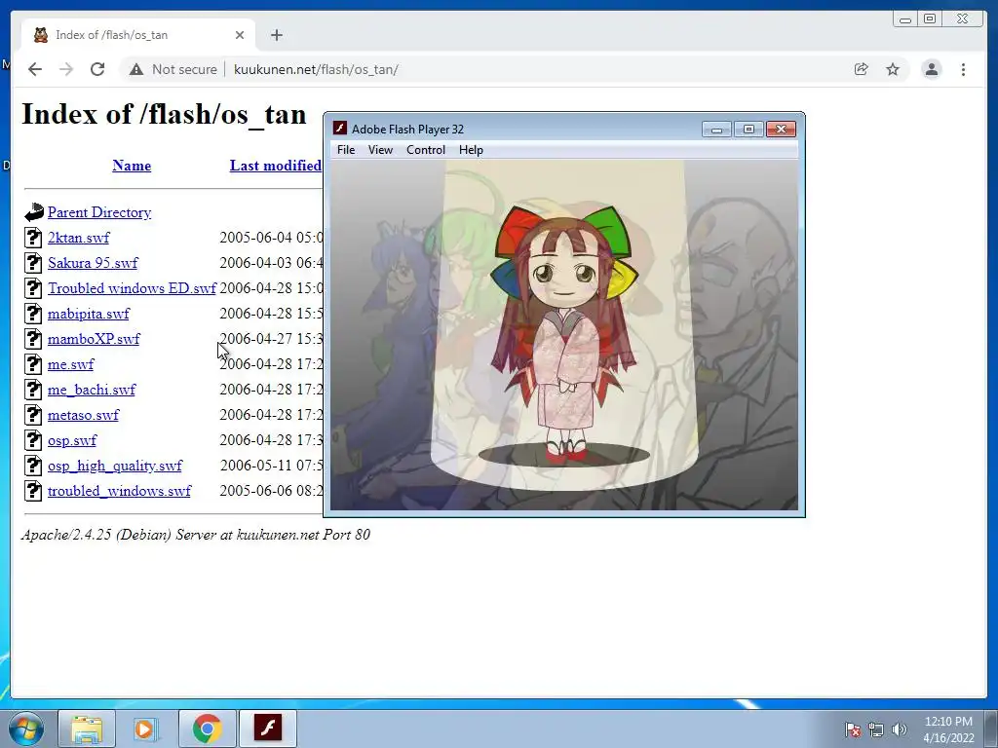Go back in Chrome
The width and height of the screenshot is (998, 748).
click(35, 69)
